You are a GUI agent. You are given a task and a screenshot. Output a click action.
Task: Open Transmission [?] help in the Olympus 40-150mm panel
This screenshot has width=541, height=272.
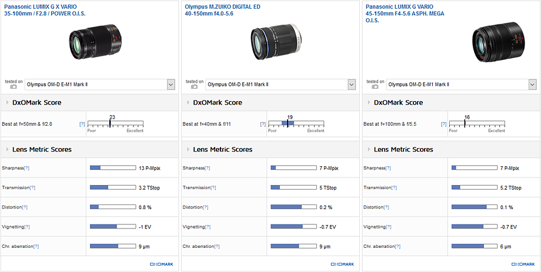pos(213,187)
